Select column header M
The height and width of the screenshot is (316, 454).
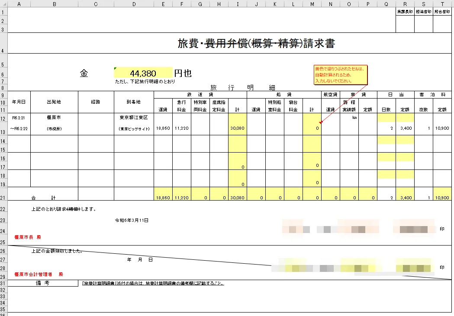[x=312, y=3]
